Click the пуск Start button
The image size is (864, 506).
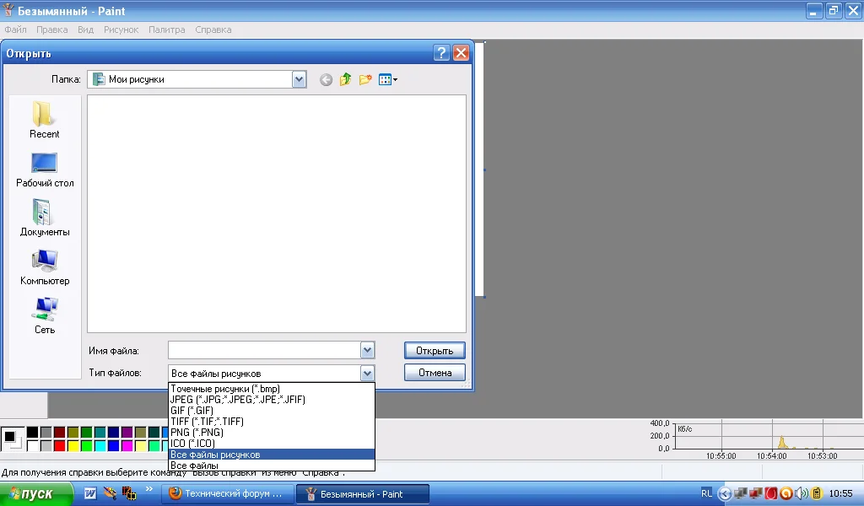[x=35, y=494]
